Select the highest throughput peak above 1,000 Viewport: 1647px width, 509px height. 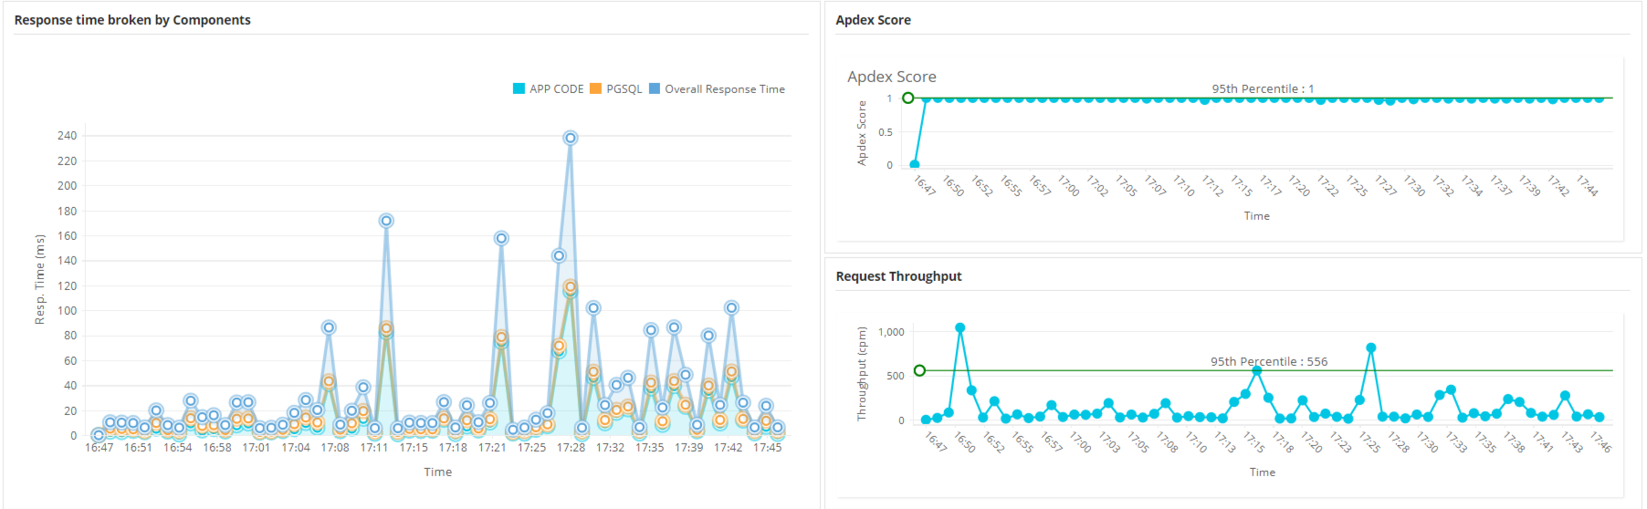tap(960, 327)
